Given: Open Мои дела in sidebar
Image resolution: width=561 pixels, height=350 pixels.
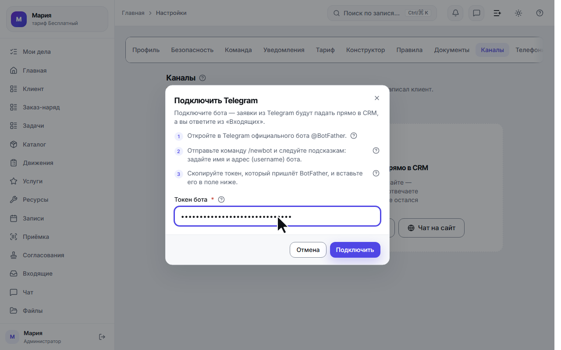Looking at the screenshot, I should click(x=57, y=52).
